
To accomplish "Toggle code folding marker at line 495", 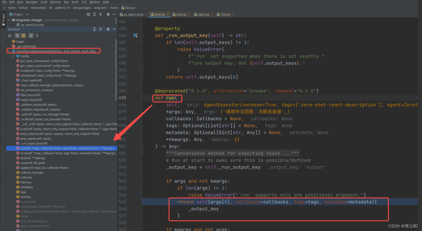I will [x=142, y=98].
